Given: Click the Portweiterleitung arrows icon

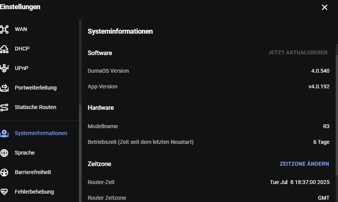Looking at the screenshot, I should [4, 88].
